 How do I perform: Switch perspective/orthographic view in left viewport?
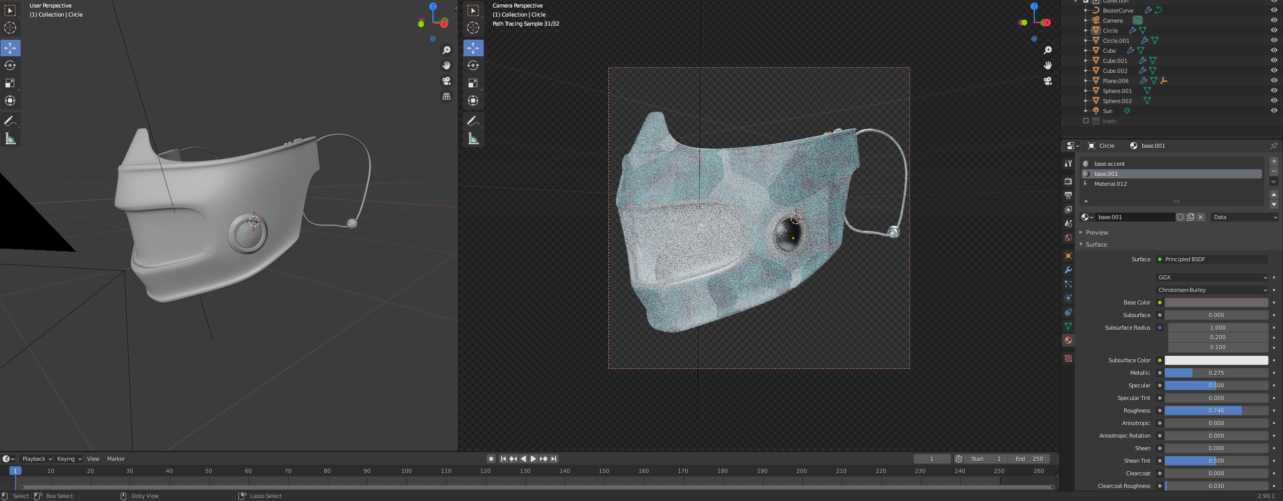pos(446,96)
